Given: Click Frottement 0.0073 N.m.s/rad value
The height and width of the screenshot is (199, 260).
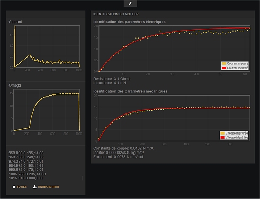Looking at the screenshot, I should click(118, 157).
